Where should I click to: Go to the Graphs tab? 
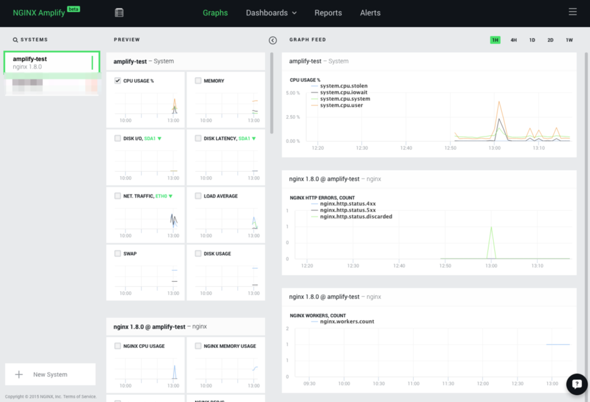(x=215, y=13)
